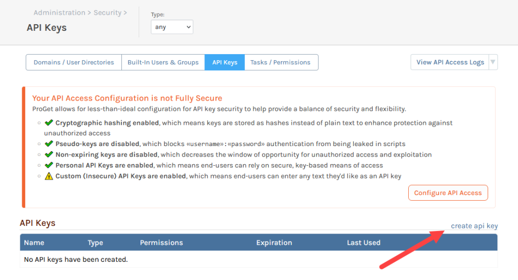The image size is (518, 280).
Task: Click green checkmark beside Non-expiring keys are disabled
Action: (49, 155)
